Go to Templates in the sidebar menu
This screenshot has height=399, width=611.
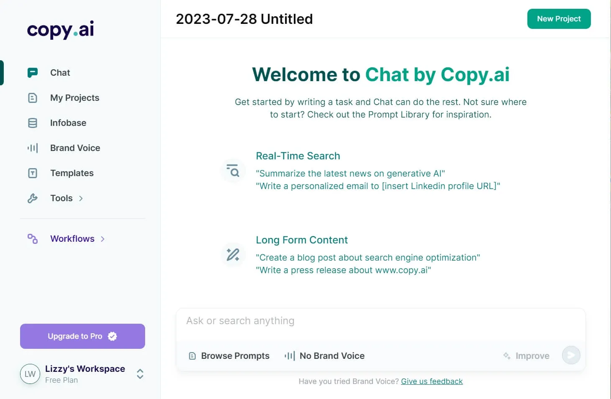72,173
